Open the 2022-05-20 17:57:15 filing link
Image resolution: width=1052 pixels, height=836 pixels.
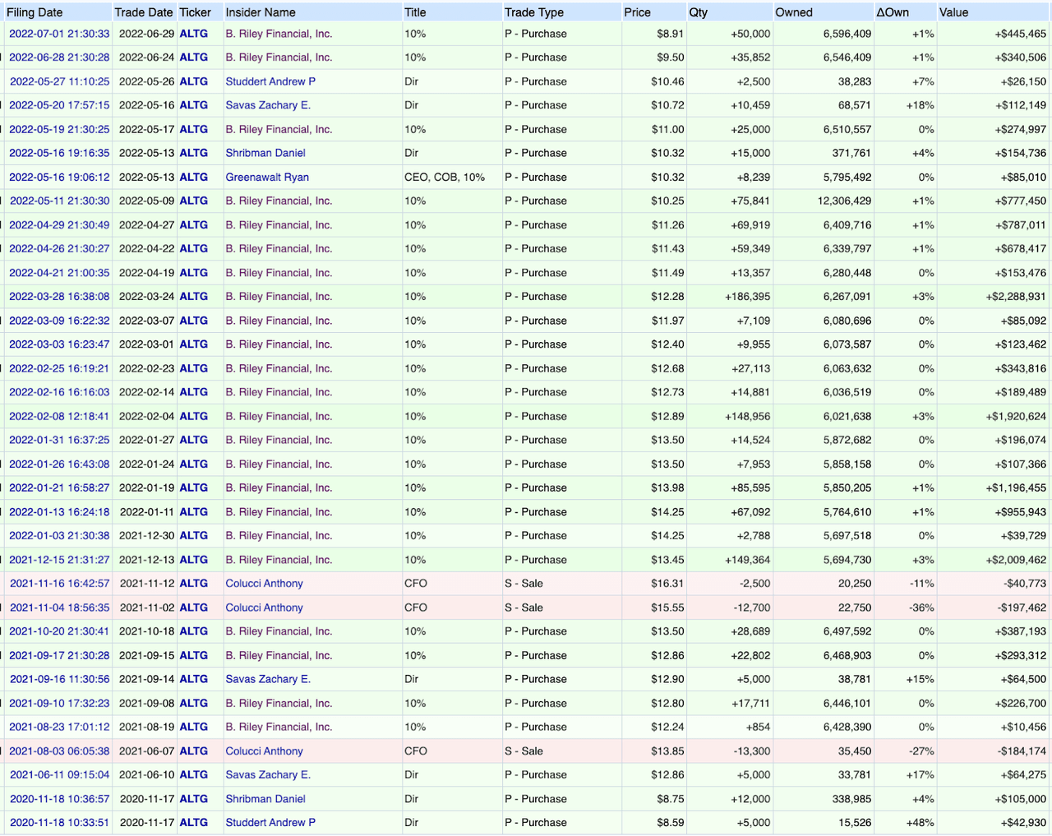[x=59, y=105]
